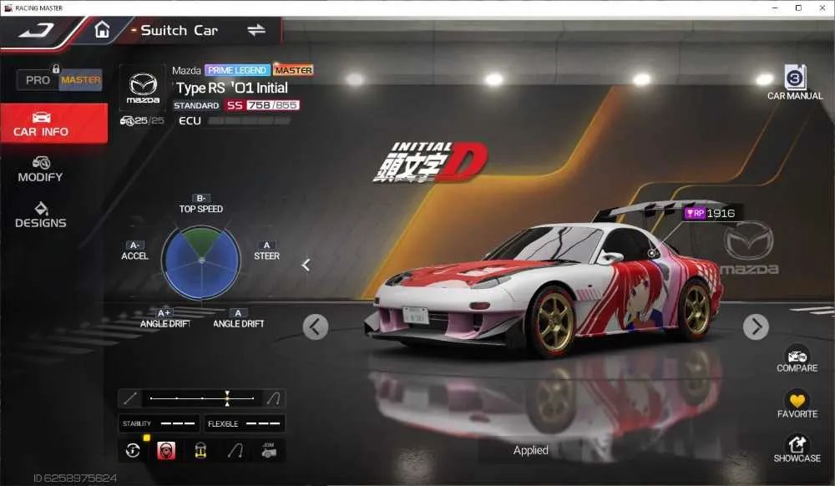The image size is (835, 486).
Task: Click the Switch Car swap arrows
Action: (x=256, y=30)
